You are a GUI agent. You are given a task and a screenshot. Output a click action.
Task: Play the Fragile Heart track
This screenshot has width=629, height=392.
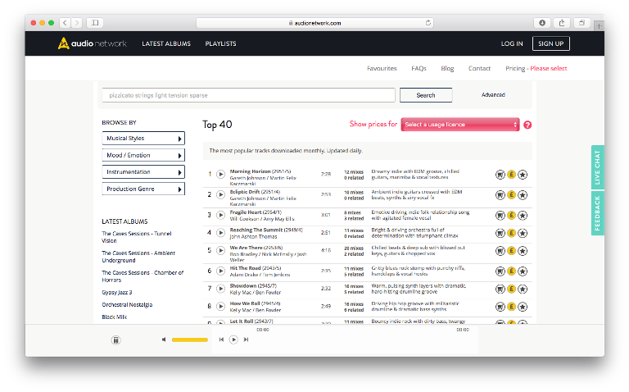point(220,216)
